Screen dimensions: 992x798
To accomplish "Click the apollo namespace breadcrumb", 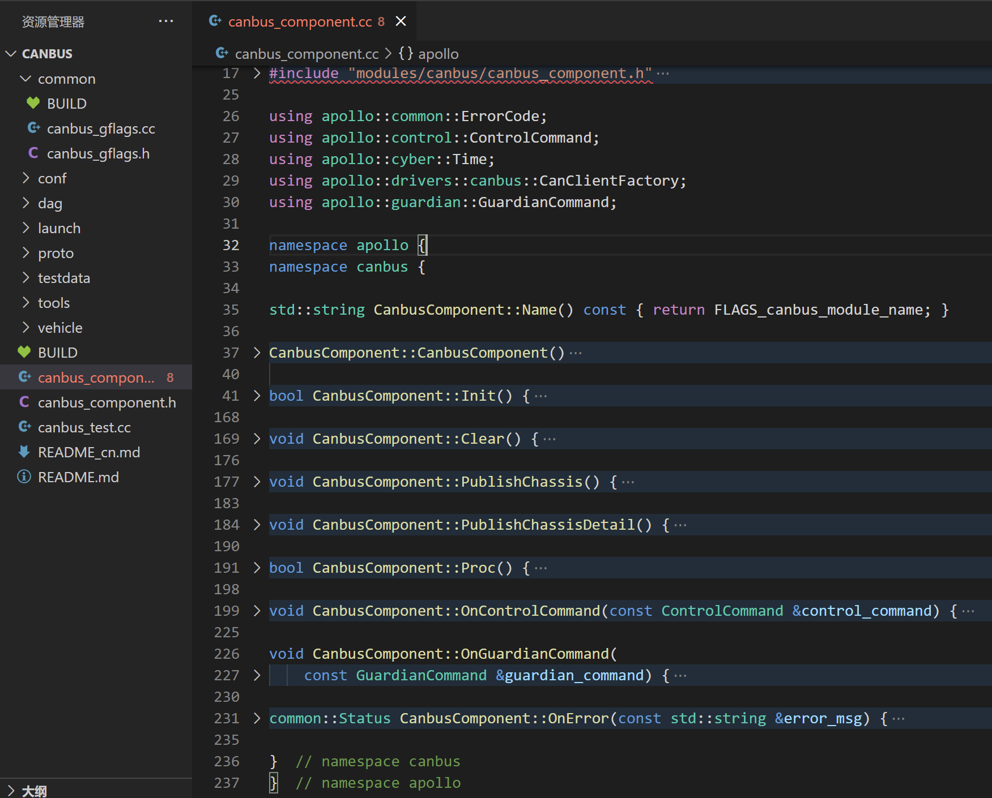I will tap(438, 54).
